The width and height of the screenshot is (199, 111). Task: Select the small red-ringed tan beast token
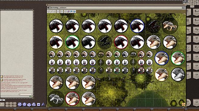141,54
